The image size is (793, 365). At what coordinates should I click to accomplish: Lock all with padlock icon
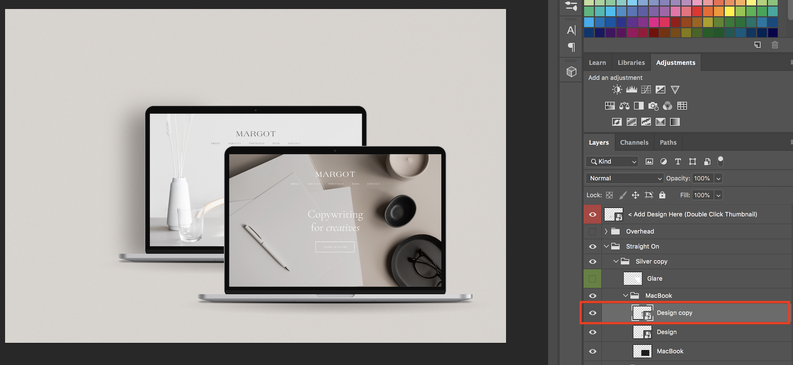[x=662, y=195]
